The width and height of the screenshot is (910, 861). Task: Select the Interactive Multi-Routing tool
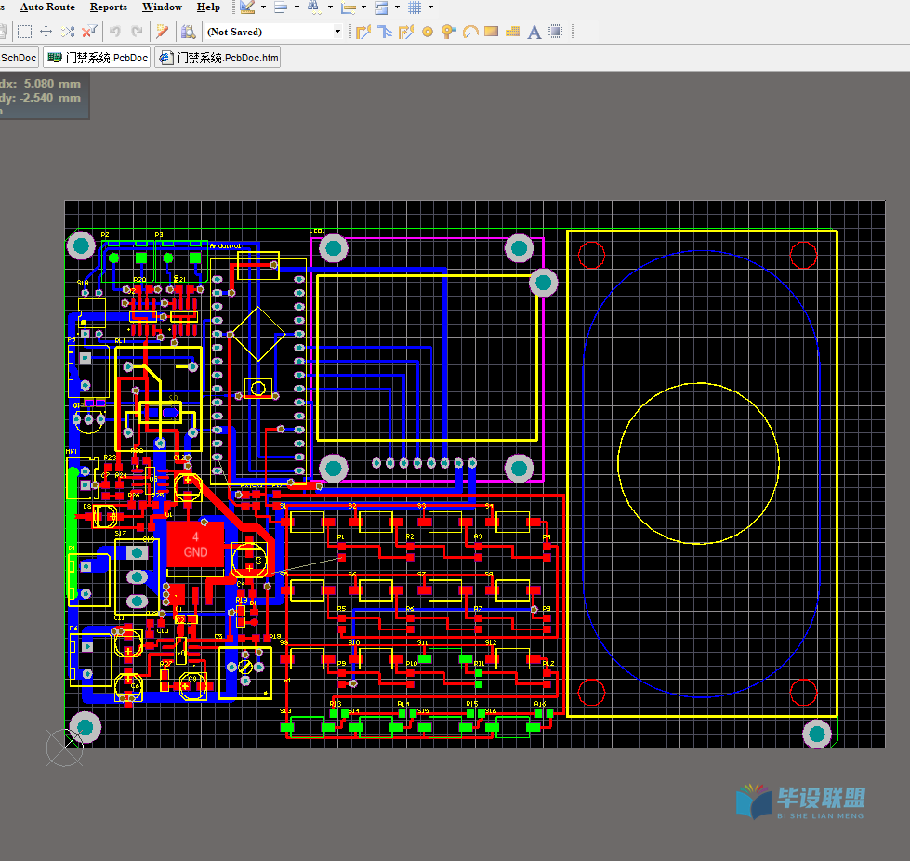pos(405,32)
